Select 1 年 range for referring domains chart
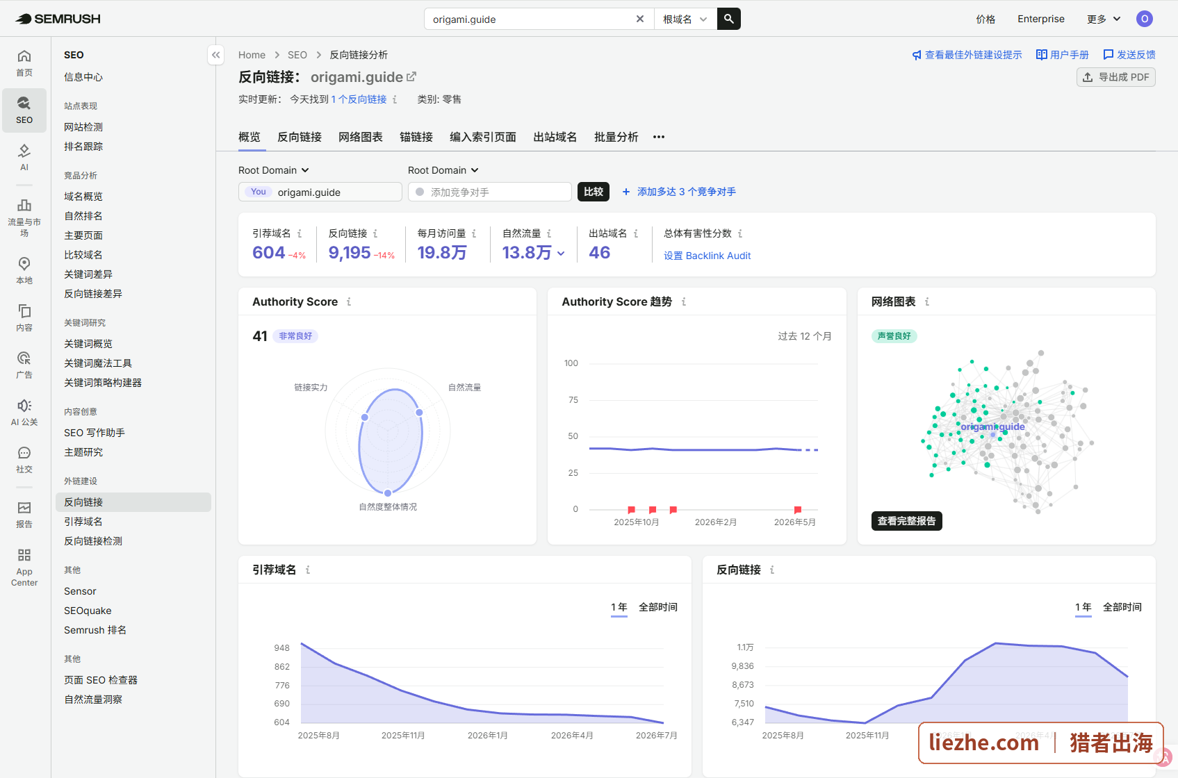Image resolution: width=1178 pixels, height=778 pixels. (x=619, y=607)
